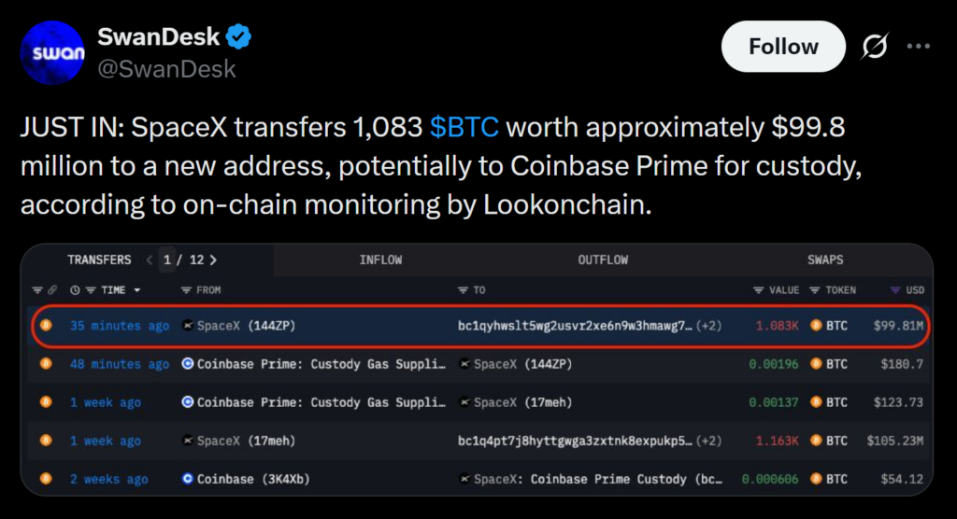Viewport: 957px width, 519px height.
Task: Go to next transfers page arrow
Action: [214, 259]
